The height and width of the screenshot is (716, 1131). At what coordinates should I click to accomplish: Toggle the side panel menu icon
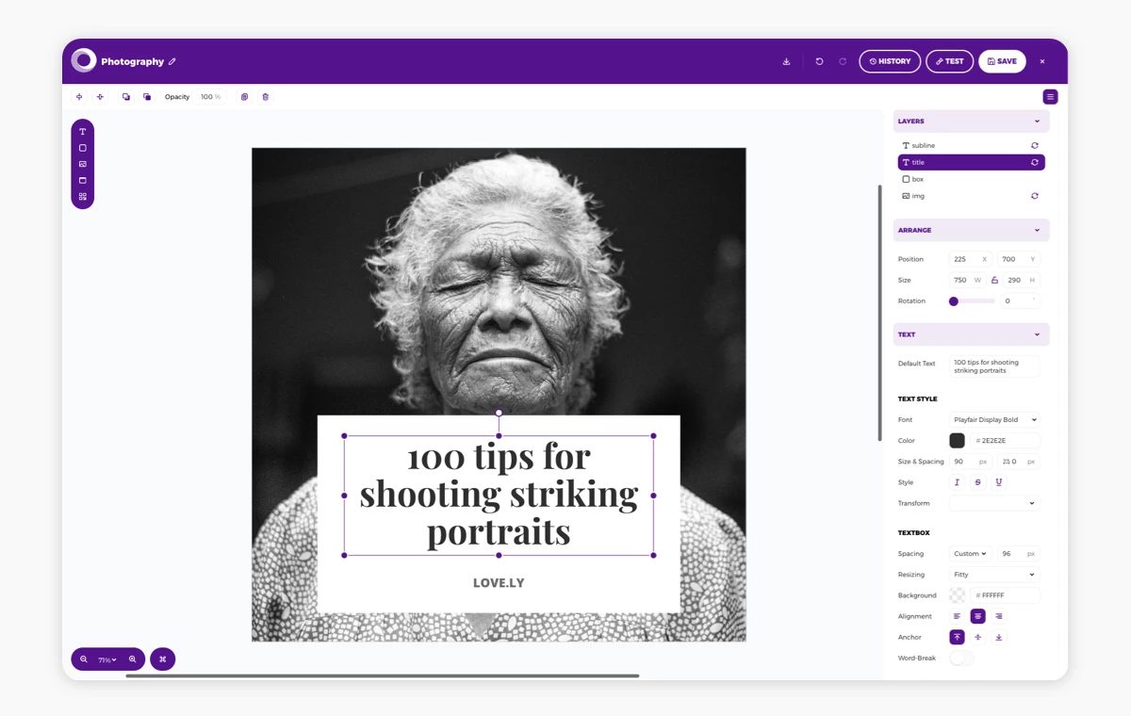click(1050, 97)
